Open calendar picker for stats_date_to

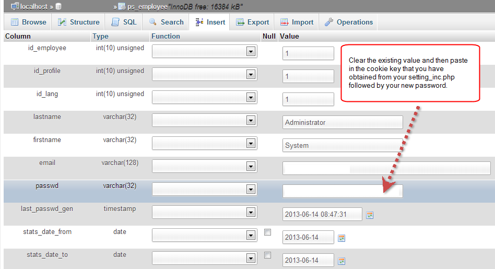(x=341, y=261)
